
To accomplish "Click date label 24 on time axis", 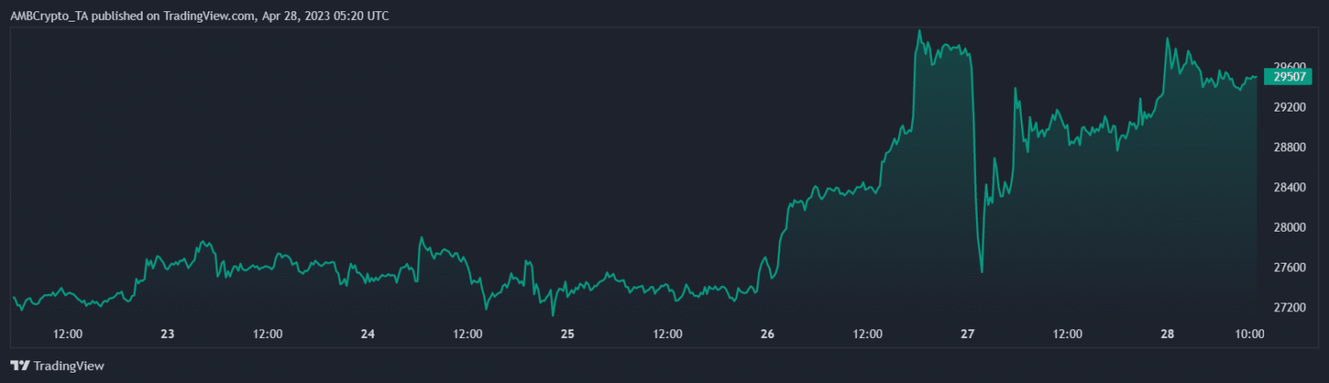I will [368, 334].
